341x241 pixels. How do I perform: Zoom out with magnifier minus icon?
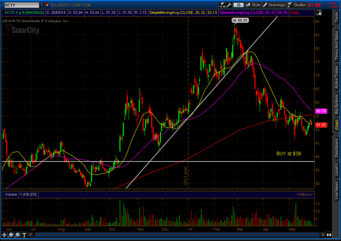point(18,235)
